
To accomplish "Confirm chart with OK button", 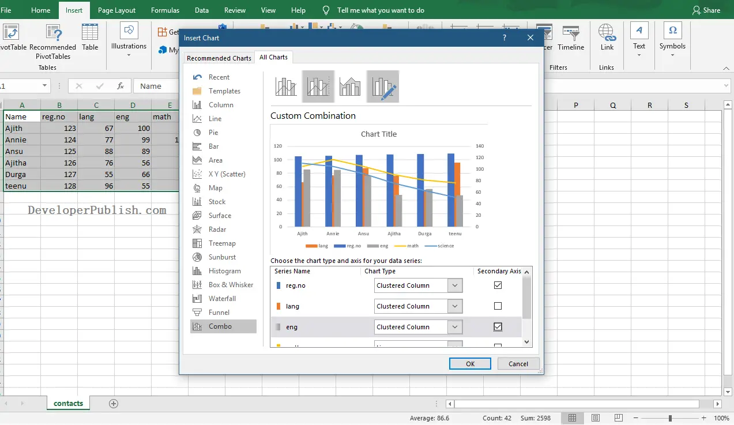I will pyautogui.click(x=470, y=364).
